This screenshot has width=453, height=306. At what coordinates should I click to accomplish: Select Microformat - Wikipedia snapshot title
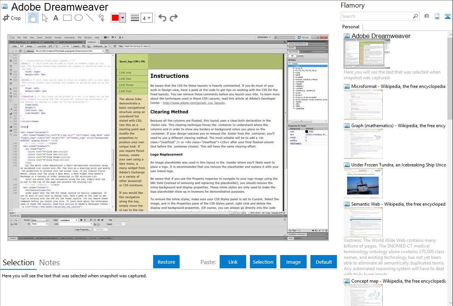(x=399, y=86)
